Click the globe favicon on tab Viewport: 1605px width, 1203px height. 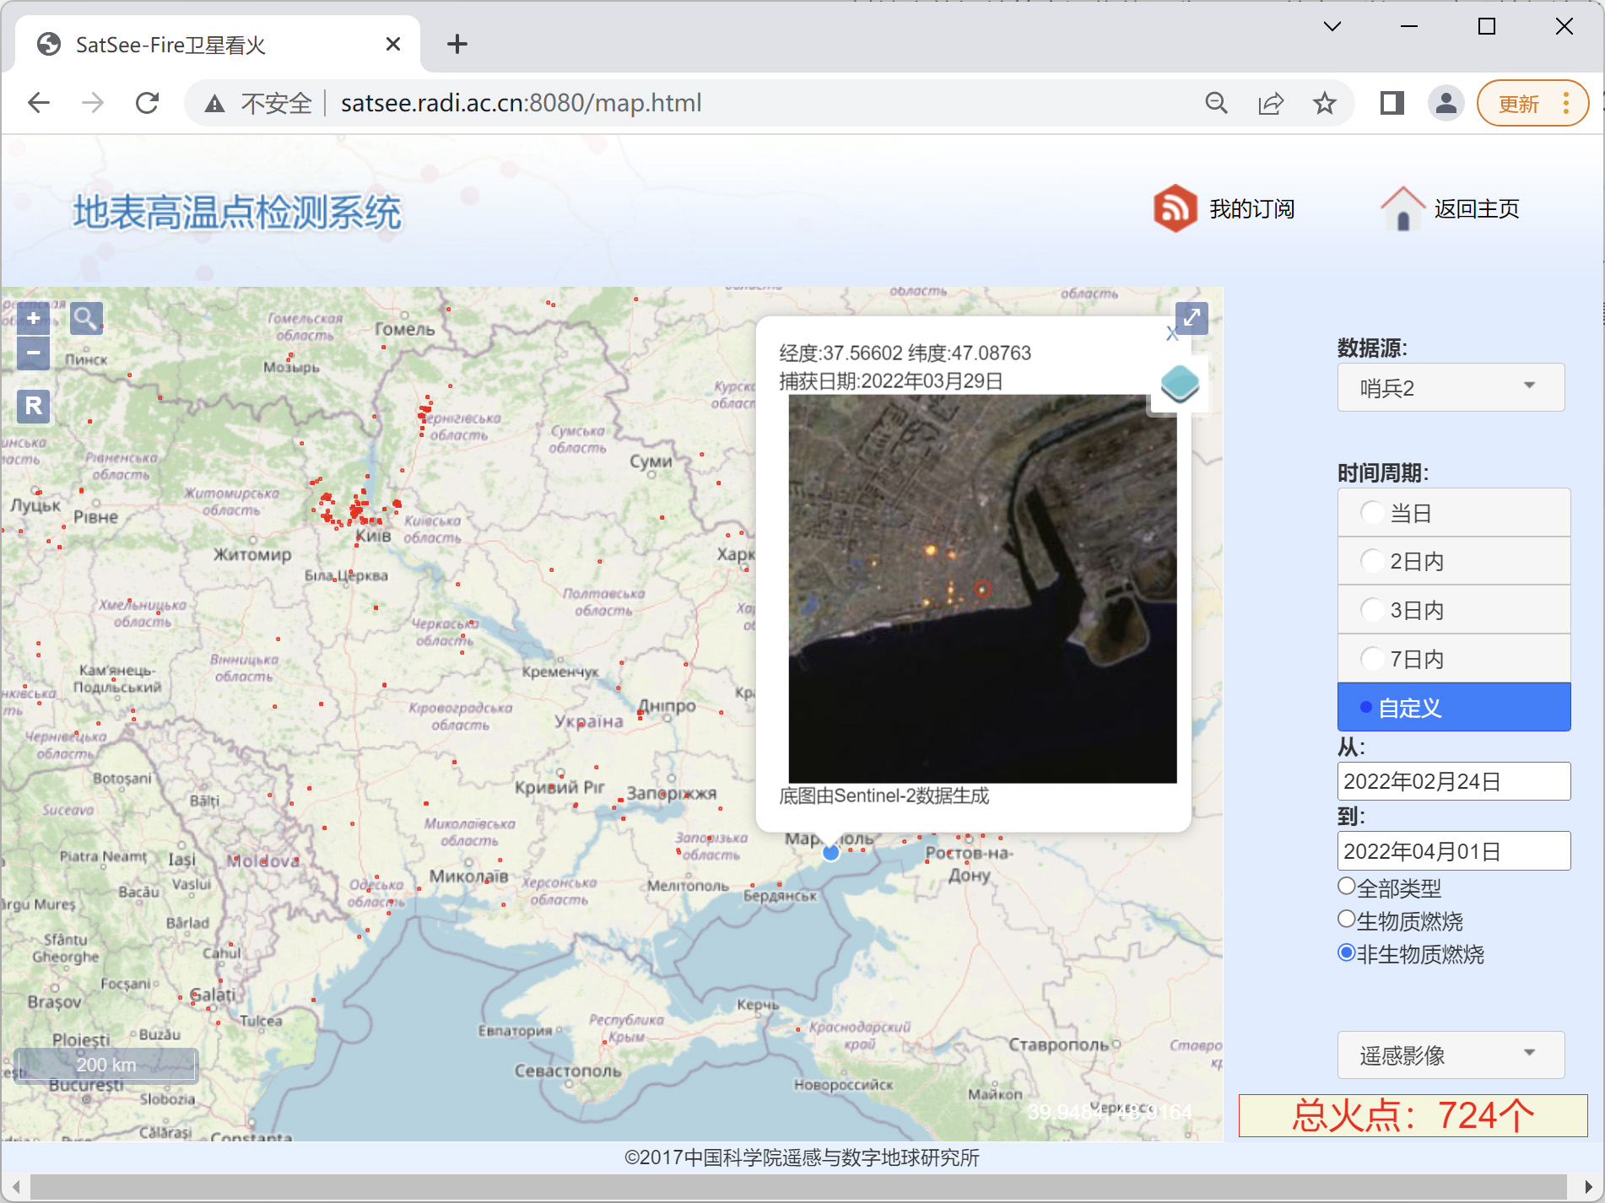point(49,44)
